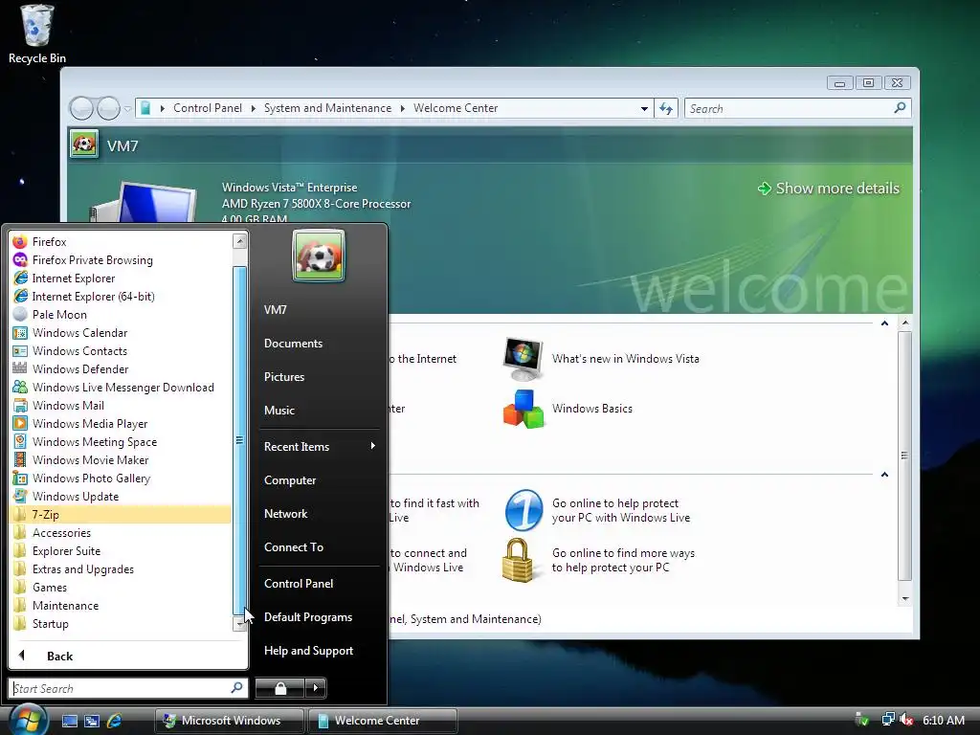Click Back in All Programs list
Viewport: 980px width, 735px height.
tap(129, 656)
